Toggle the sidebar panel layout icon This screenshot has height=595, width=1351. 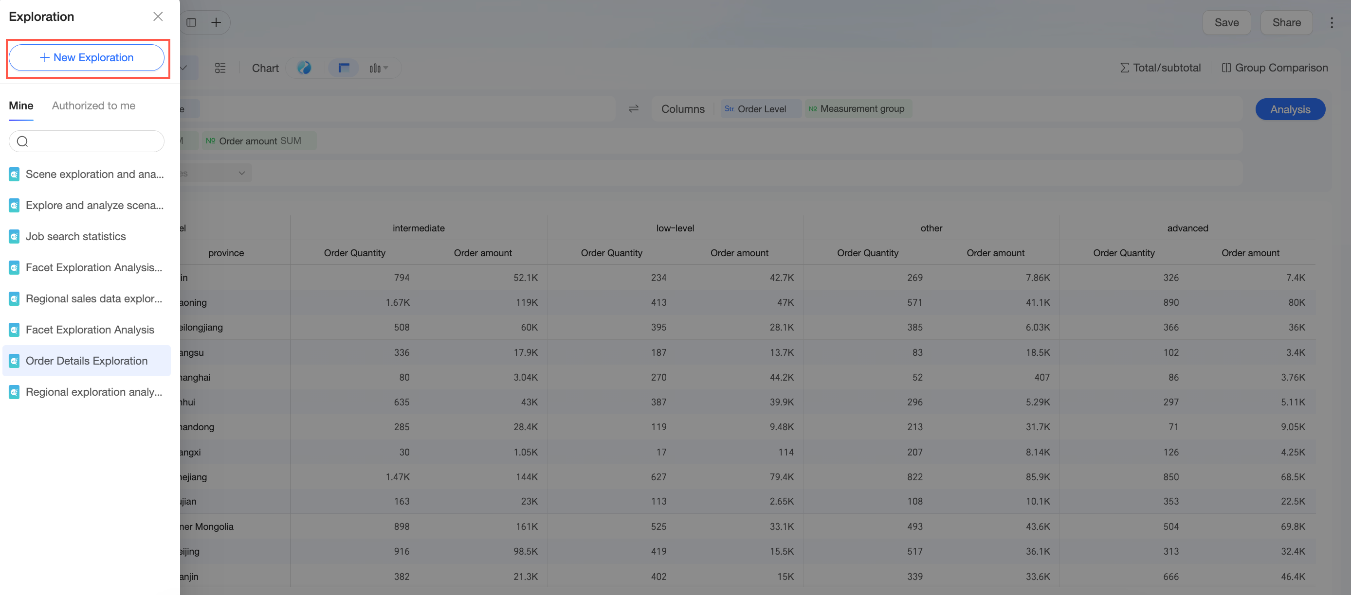[191, 22]
